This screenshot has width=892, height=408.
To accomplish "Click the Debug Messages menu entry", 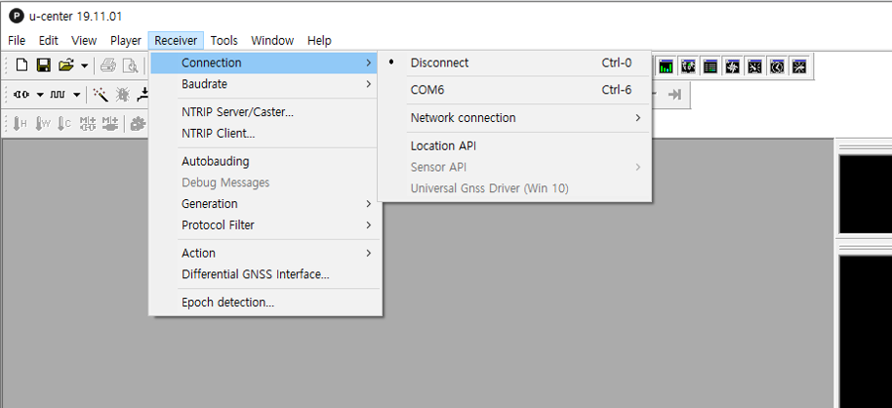I will coord(264,183).
